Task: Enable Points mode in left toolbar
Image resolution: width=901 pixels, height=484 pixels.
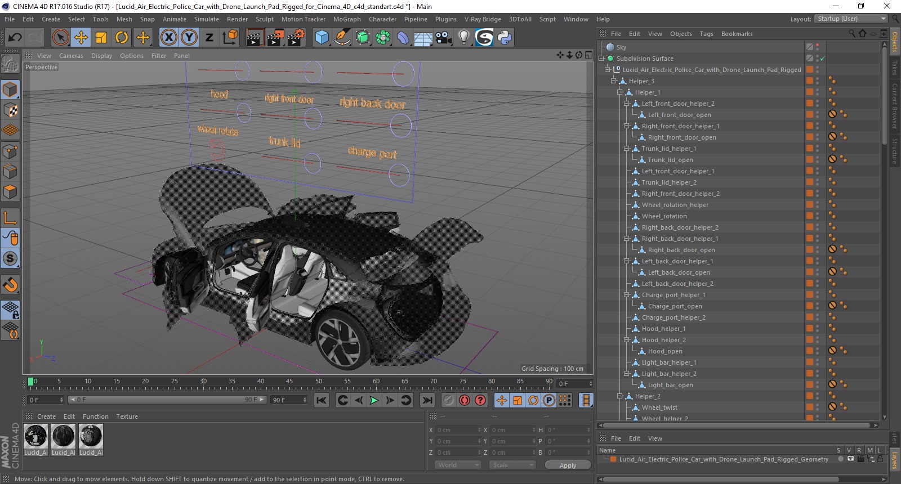Action: point(10,151)
